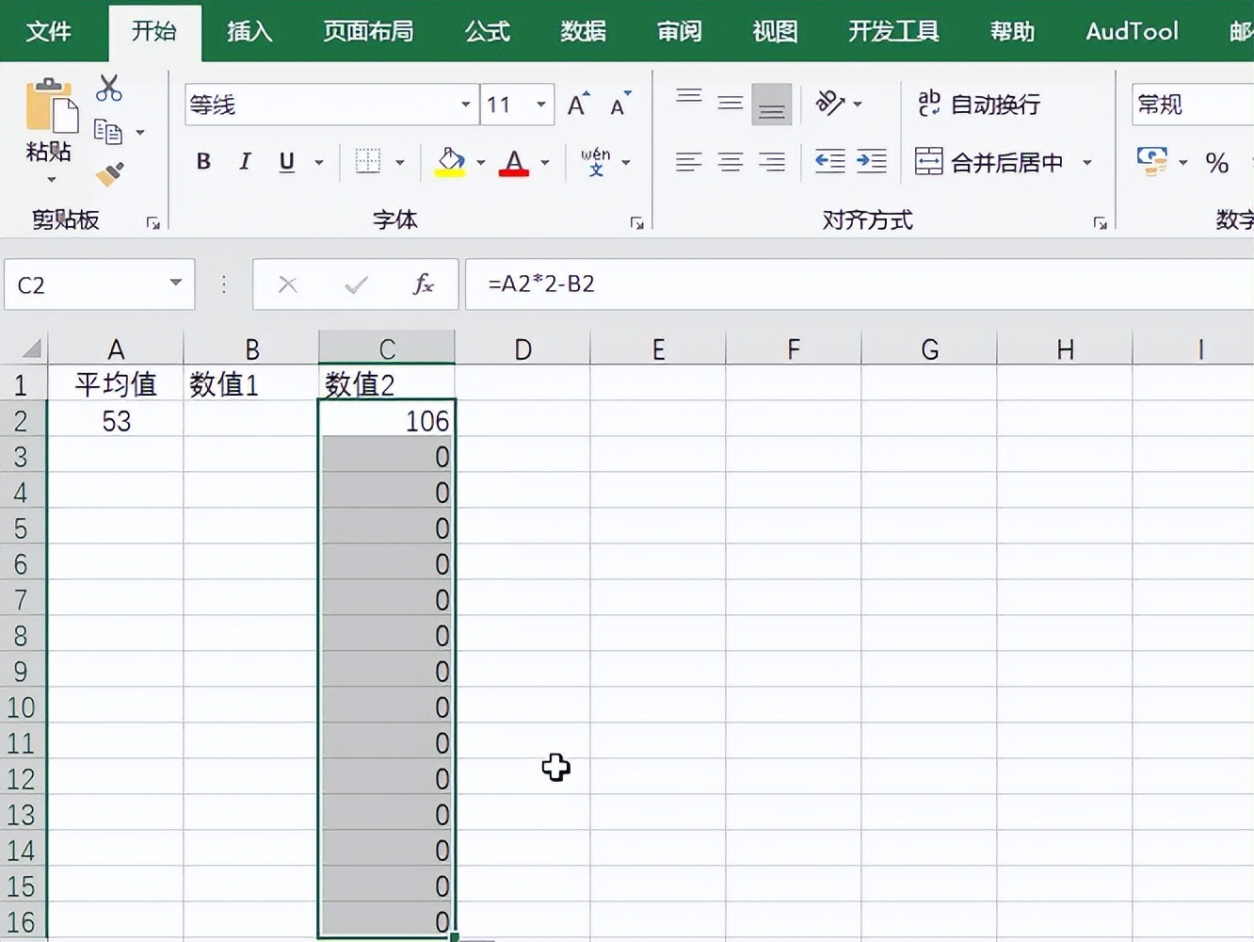Toggle center text alignment
Screen dimensions: 1254x942
[x=730, y=161]
